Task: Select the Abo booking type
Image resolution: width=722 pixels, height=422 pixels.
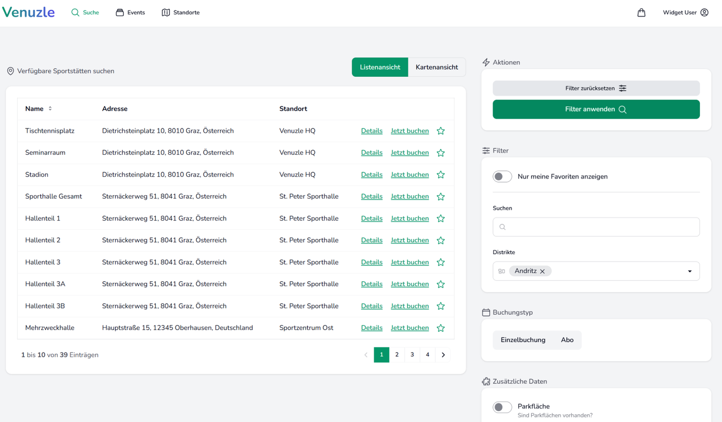Action: (x=567, y=340)
